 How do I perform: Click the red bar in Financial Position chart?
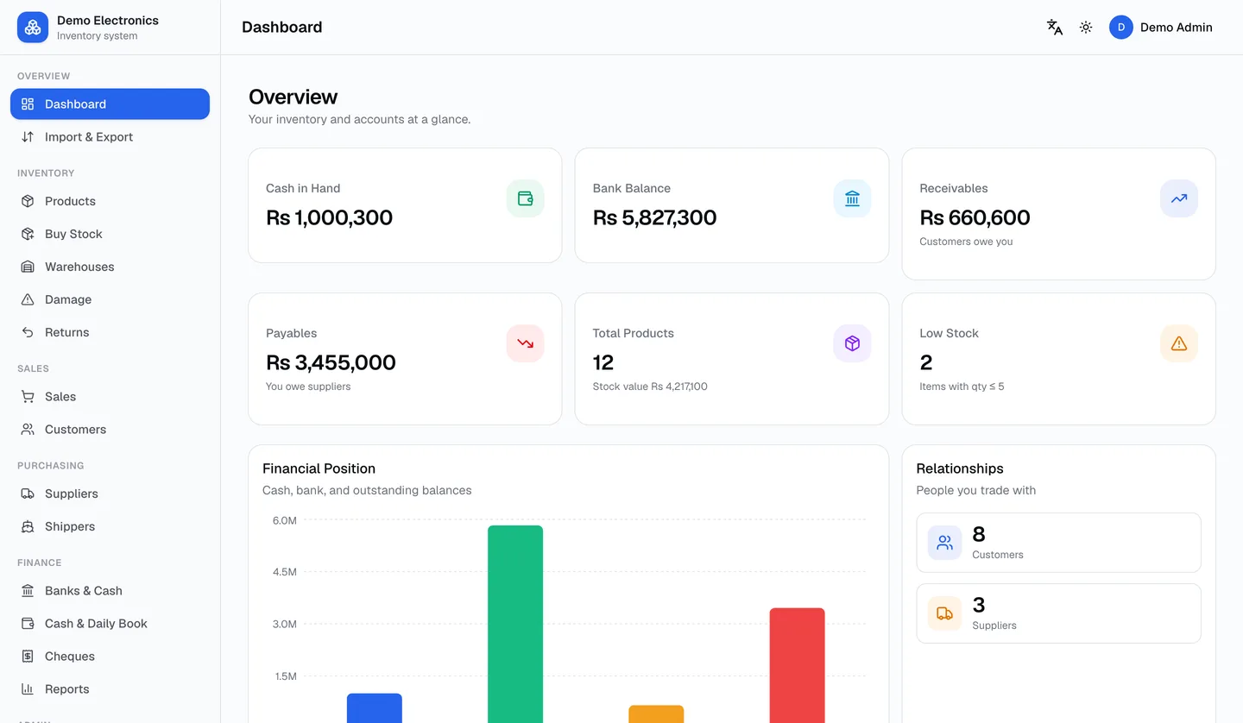pos(797,665)
